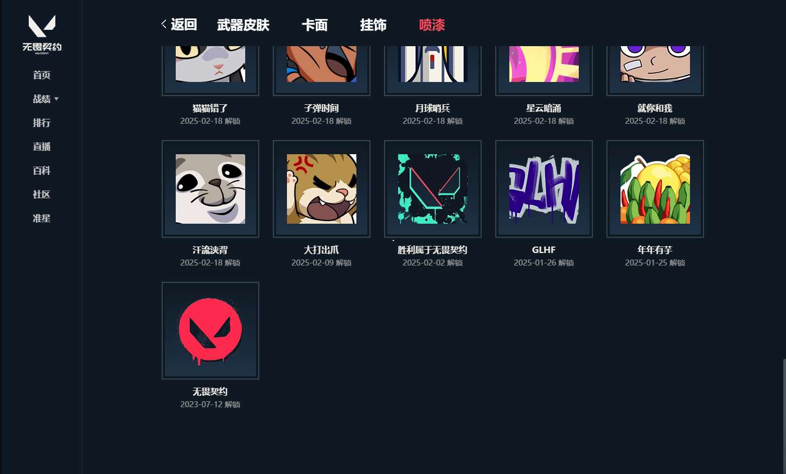This screenshot has width=786, height=474.
Task: Select the 就你和我 spray thumbnail
Action: 655,71
